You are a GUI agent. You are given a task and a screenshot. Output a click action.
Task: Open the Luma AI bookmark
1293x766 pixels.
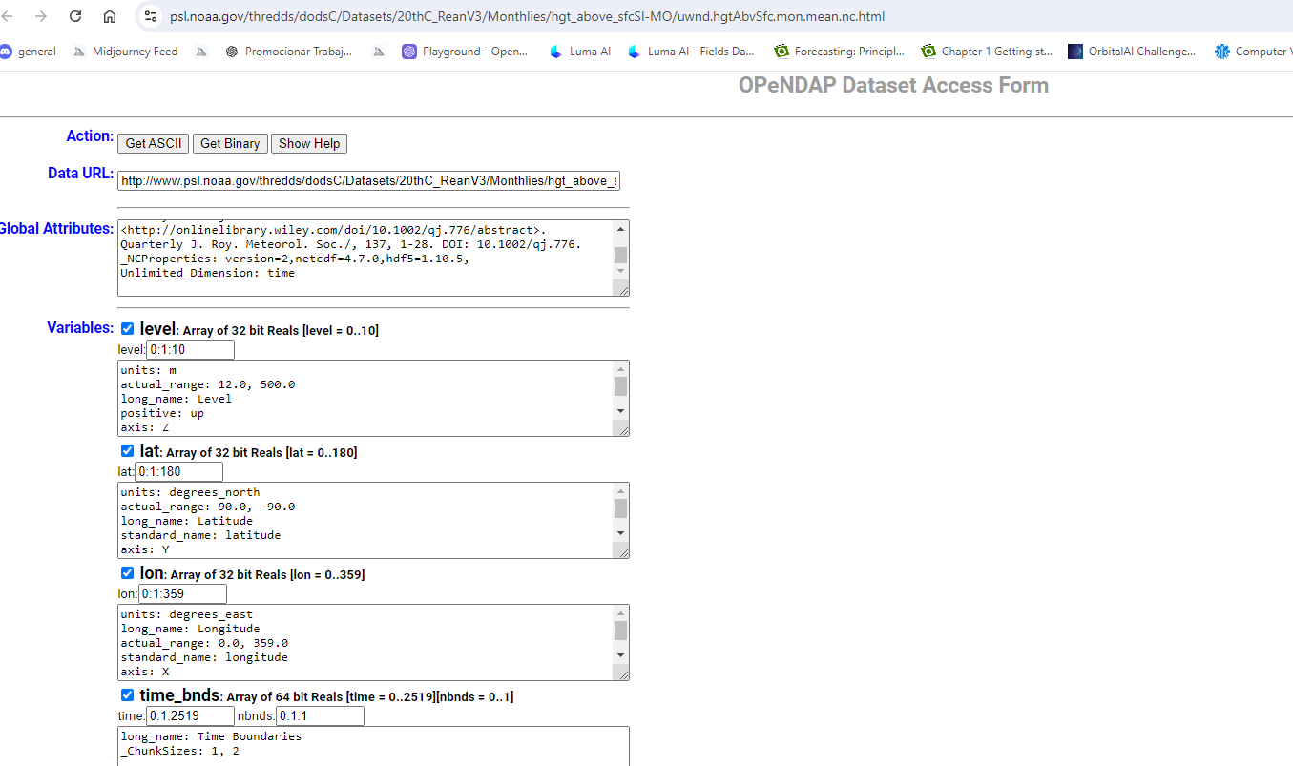[x=580, y=52]
